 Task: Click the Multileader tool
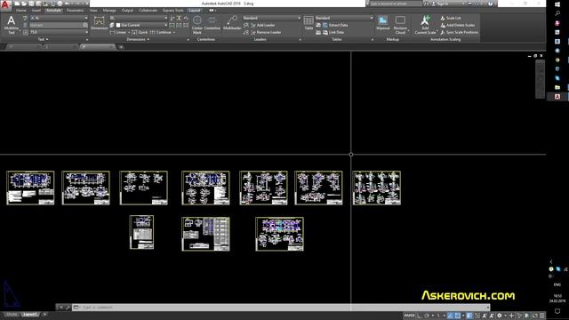pyautogui.click(x=232, y=23)
